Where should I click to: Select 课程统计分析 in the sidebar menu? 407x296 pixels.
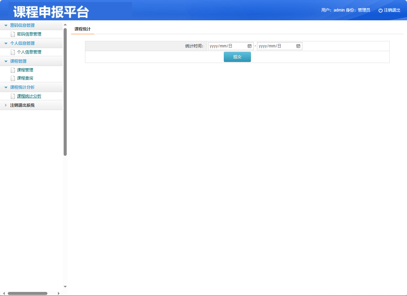click(x=29, y=96)
